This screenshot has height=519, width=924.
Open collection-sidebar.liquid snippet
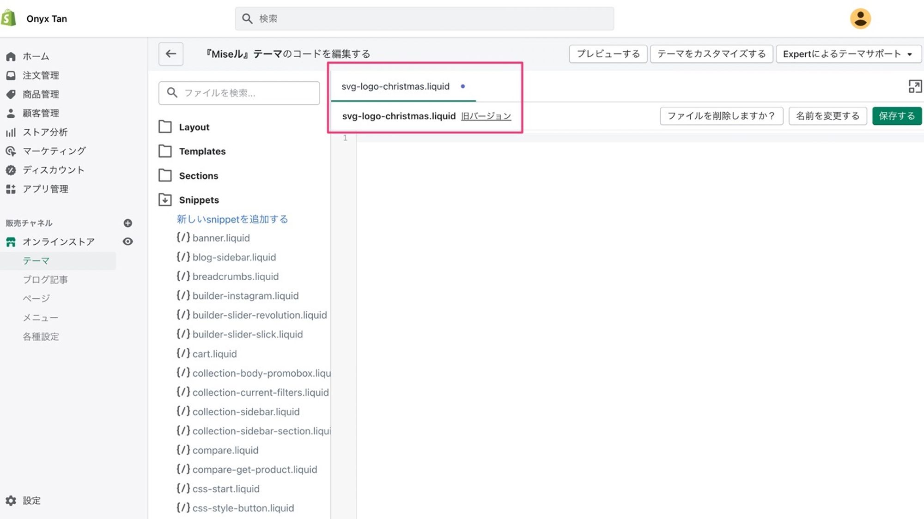click(238, 411)
